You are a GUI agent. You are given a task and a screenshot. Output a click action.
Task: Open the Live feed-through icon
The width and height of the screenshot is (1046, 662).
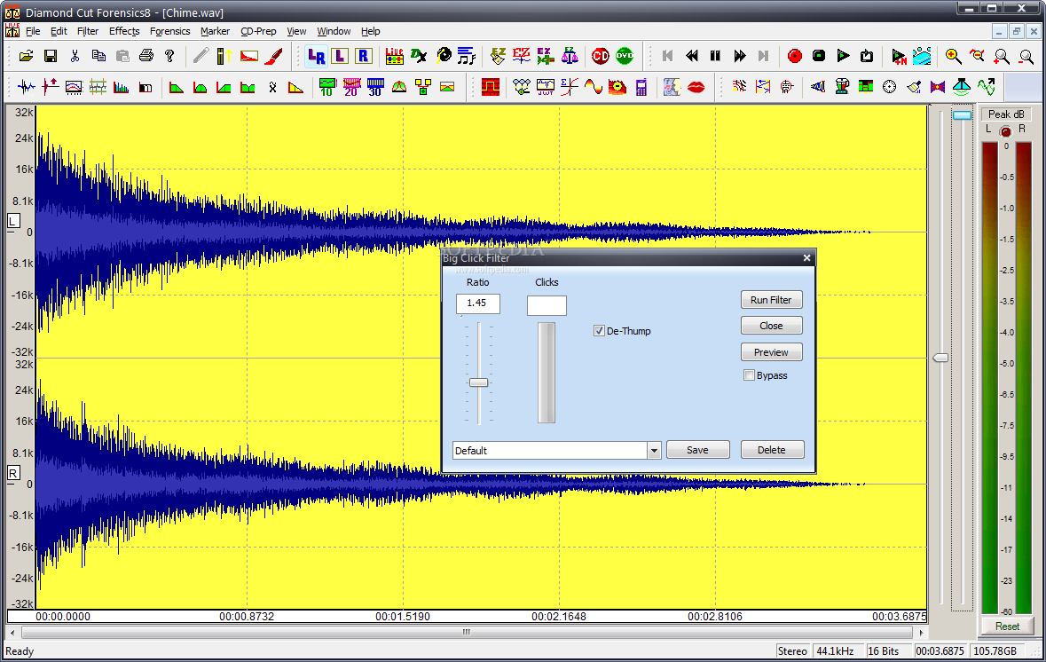(x=394, y=56)
